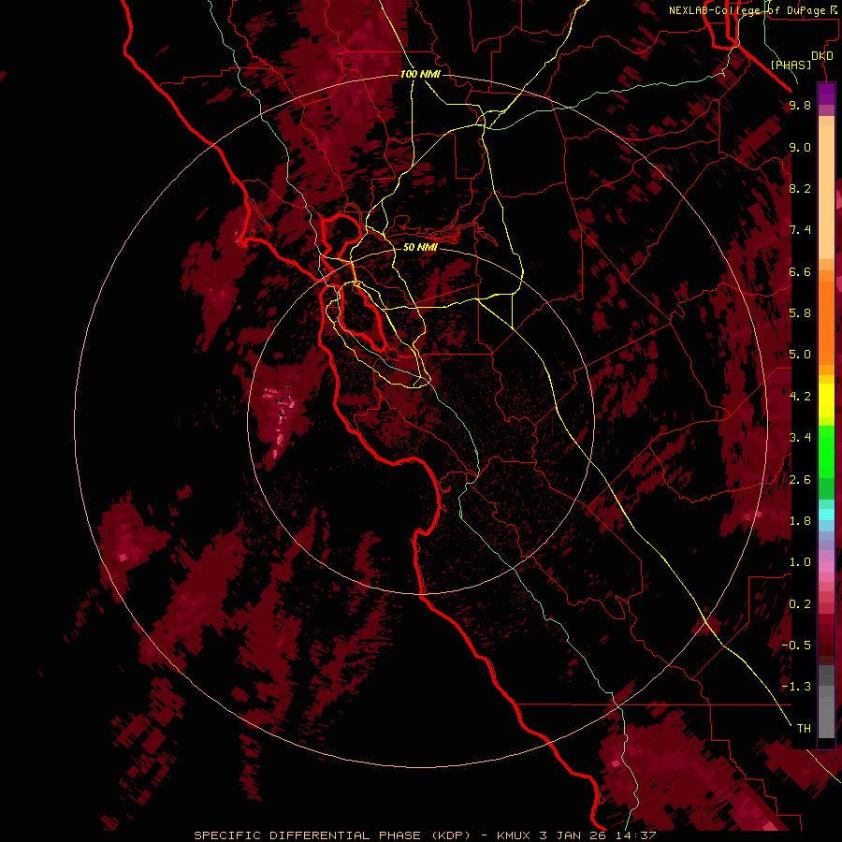Select the DKD product label
842x842 pixels.
click(822, 56)
